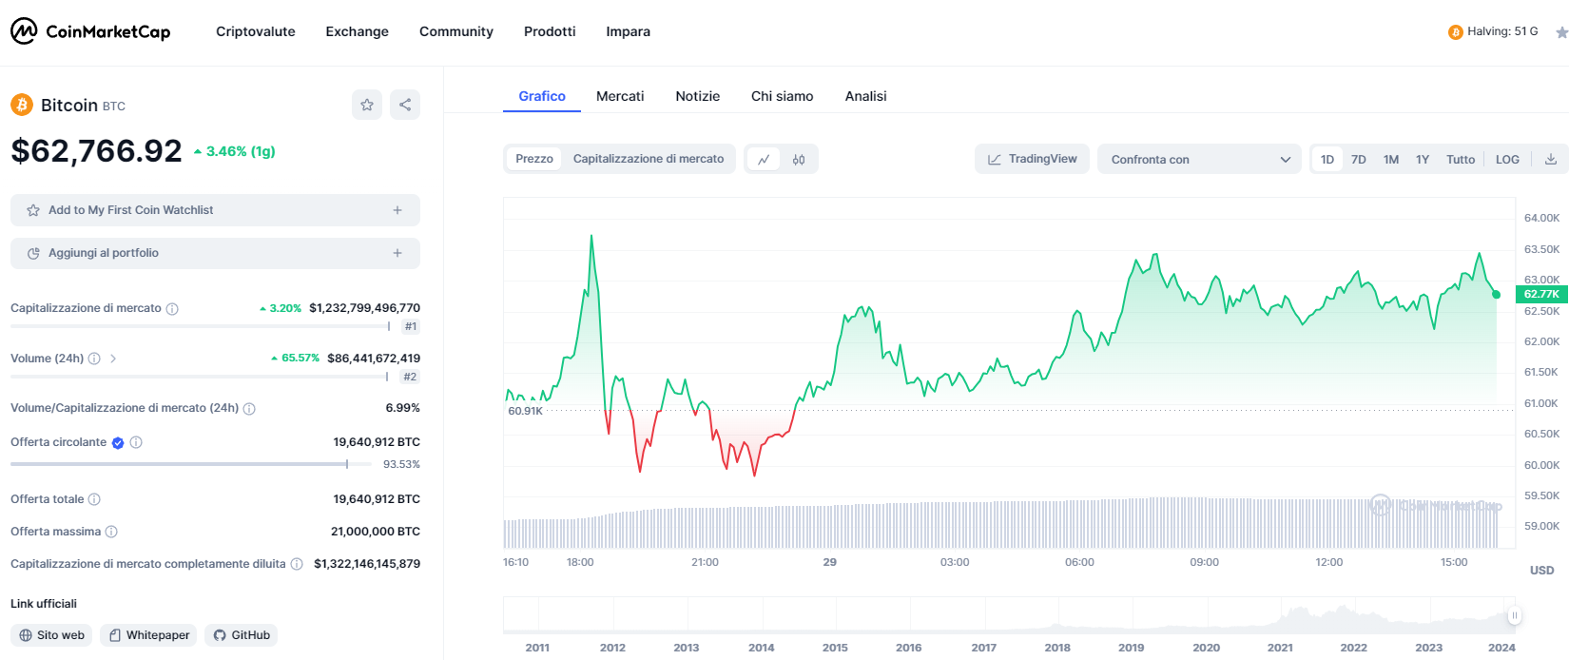Click the Halving countdown indicator
The image size is (1569, 660).
coord(1493,31)
